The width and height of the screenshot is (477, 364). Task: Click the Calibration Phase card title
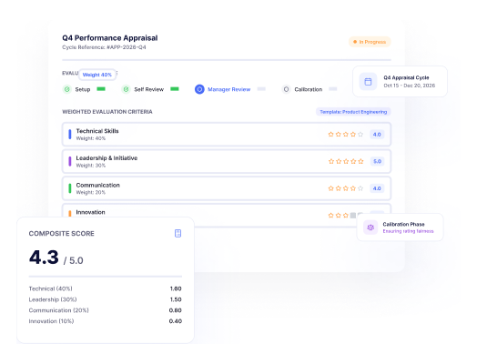point(403,224)
